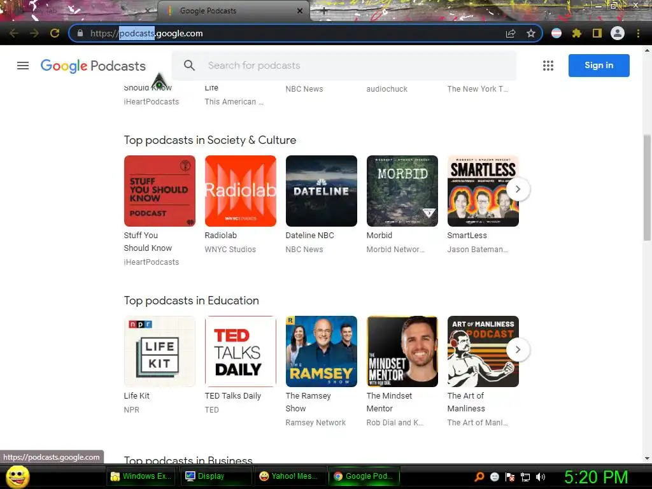Open The Art of Manliness cover

(x=483, y=351)
